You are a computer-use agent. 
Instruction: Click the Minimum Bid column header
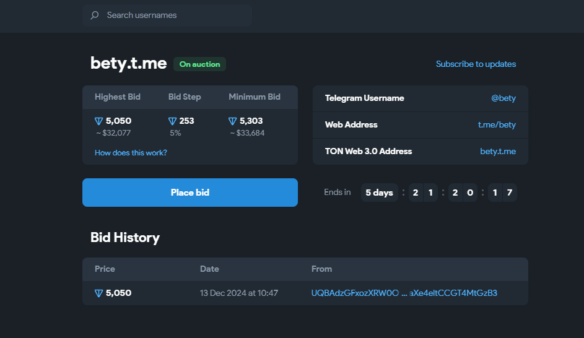coord(255,97)
